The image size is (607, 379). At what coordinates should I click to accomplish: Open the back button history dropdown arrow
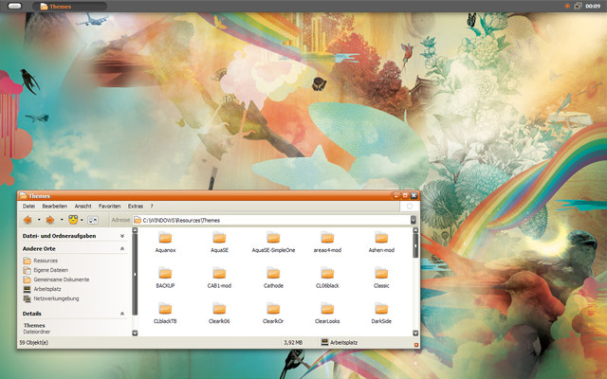click(x=39, y=220)
